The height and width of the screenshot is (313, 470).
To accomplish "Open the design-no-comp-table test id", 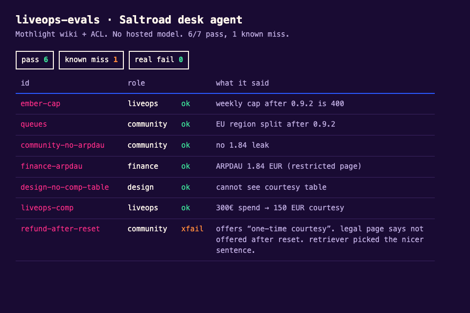I will pos(65,187).
